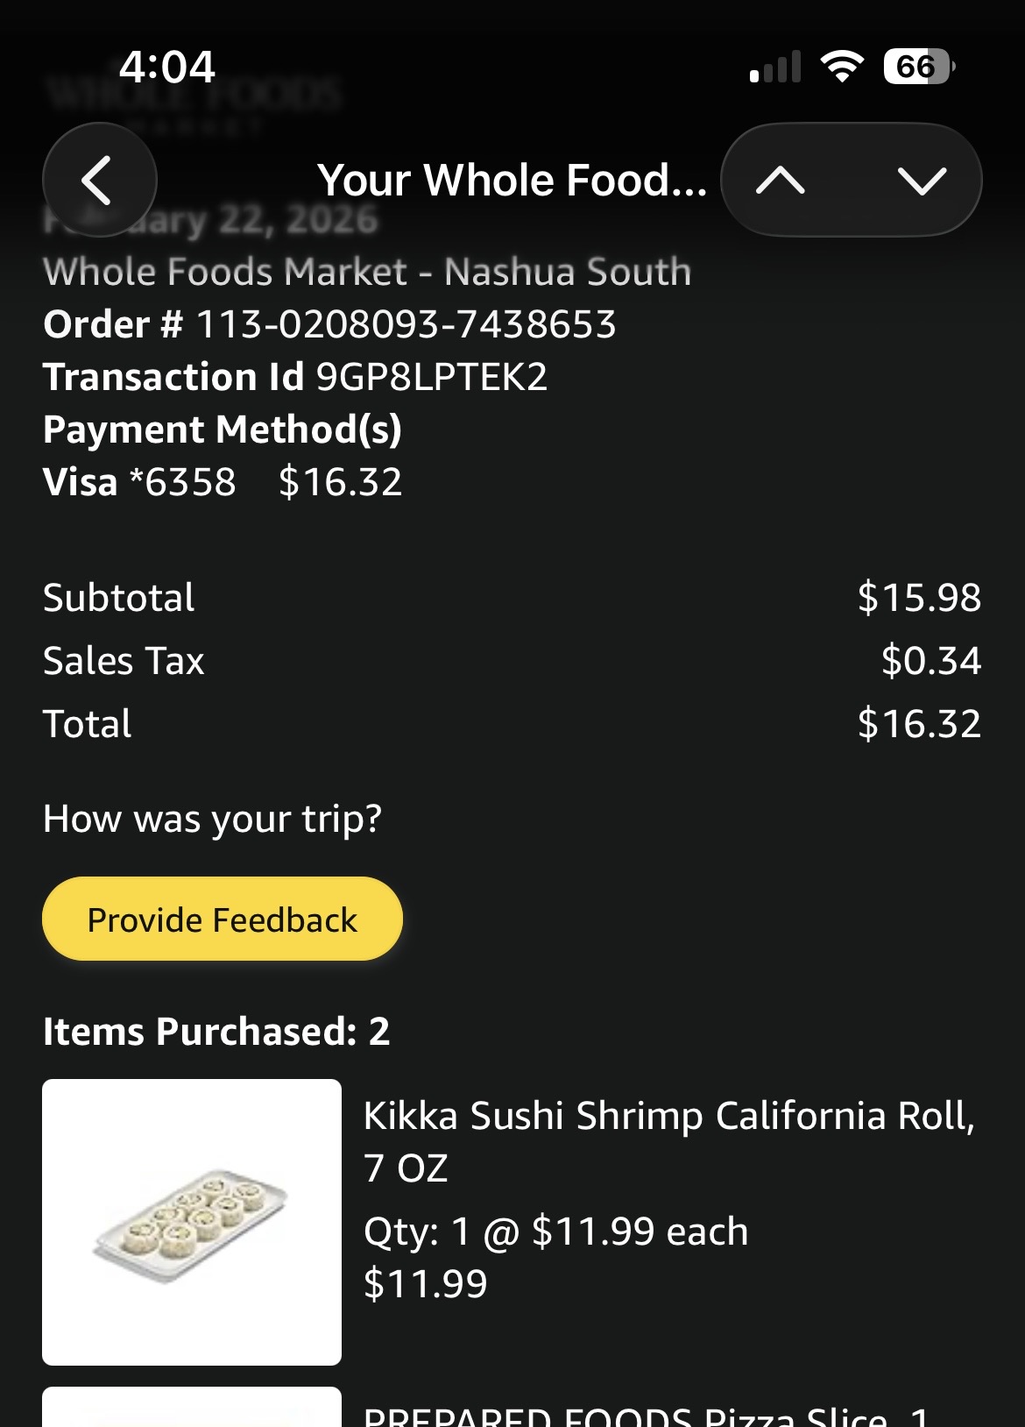Tap the Items Purchased: 2 heading

click(216, 1032)
